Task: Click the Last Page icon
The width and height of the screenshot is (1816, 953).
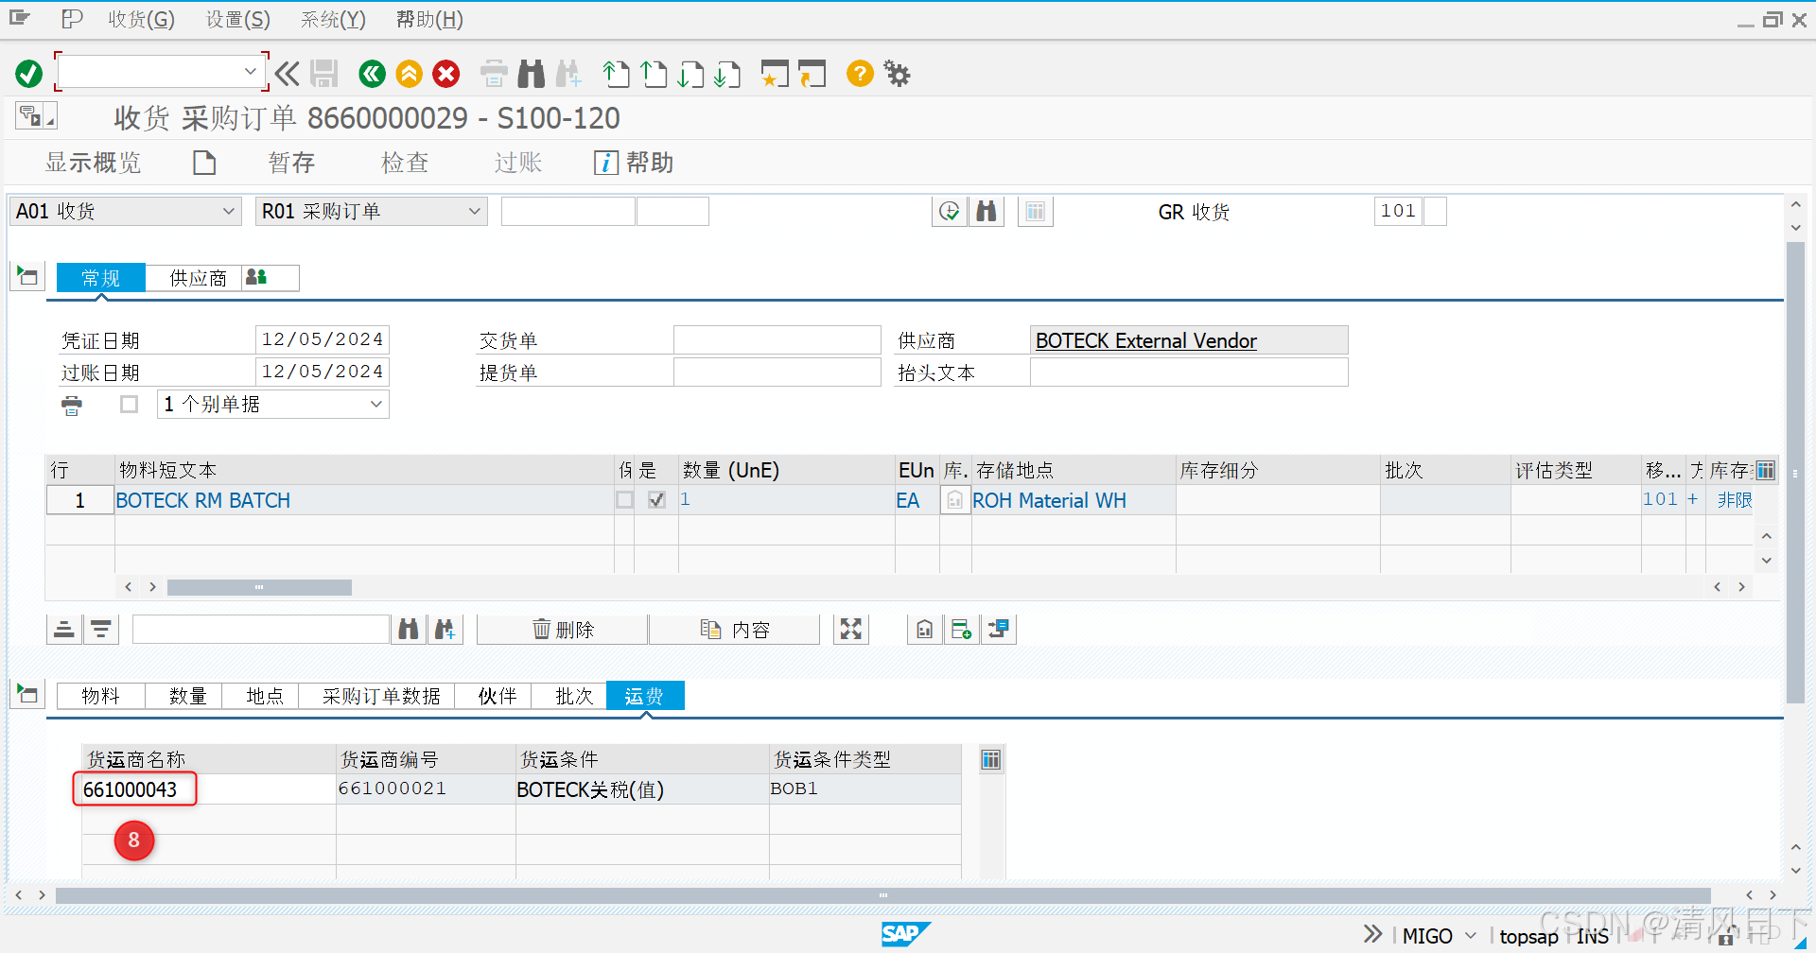Action: point(727,74)
